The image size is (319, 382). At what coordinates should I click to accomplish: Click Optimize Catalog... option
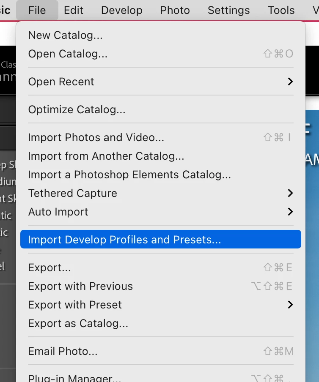77,110
